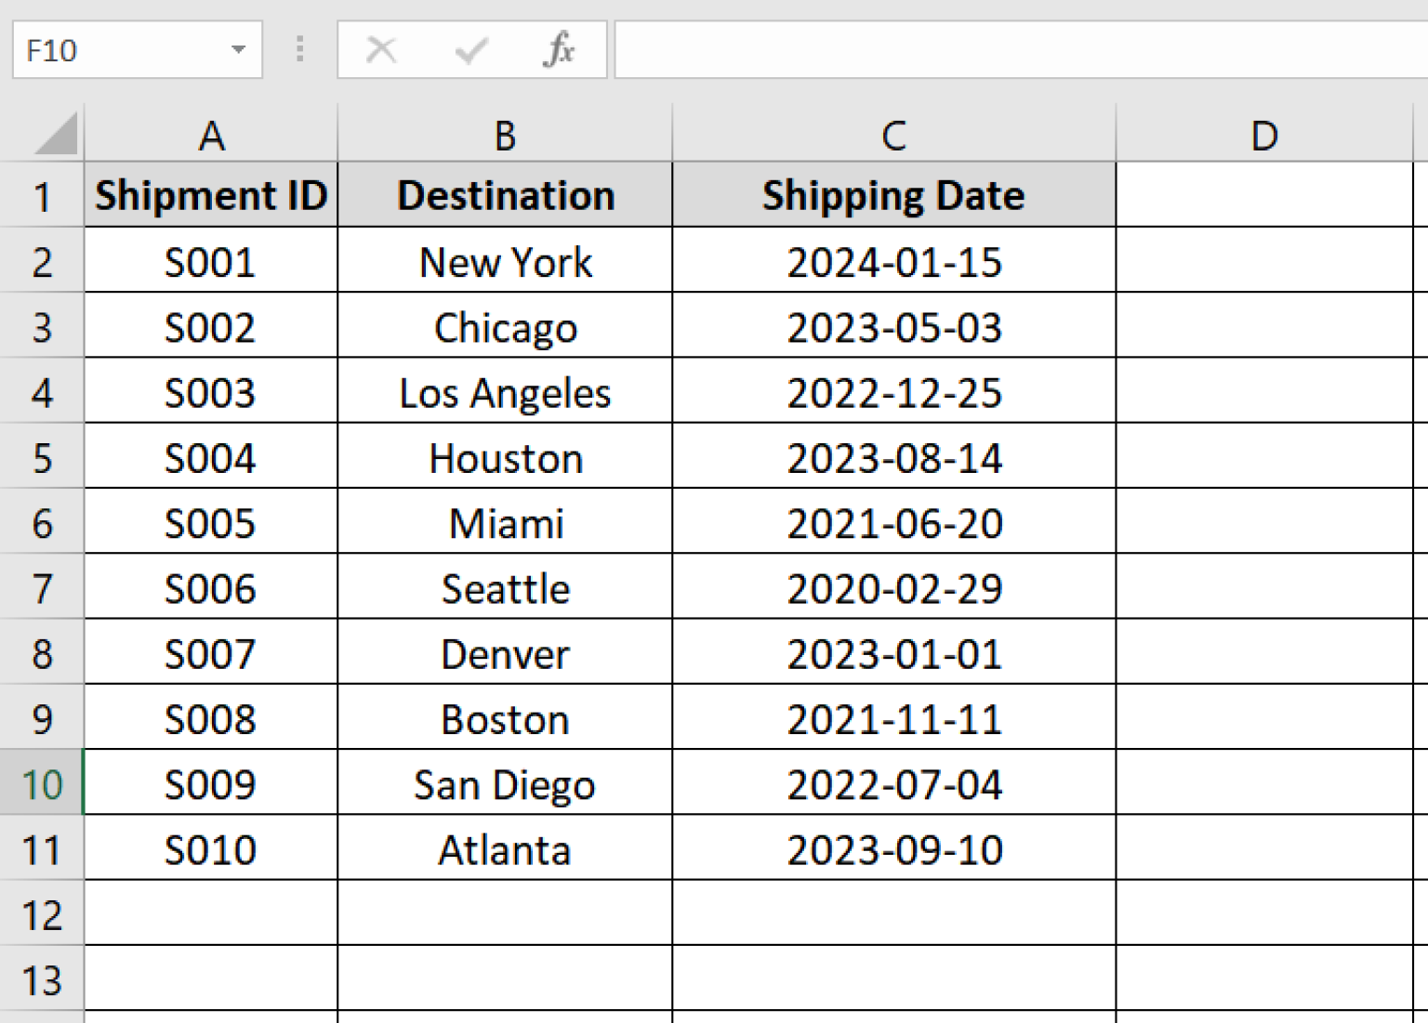
Task: Click inside the Name Box showing F10
Action: pyautogui.click(x=112, y=50)
